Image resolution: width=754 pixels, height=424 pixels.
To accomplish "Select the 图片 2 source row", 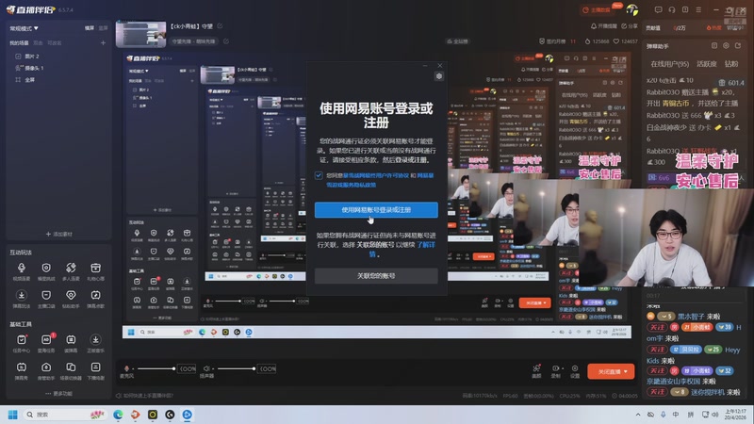I will pyautogui.click(x=57, y=57).
